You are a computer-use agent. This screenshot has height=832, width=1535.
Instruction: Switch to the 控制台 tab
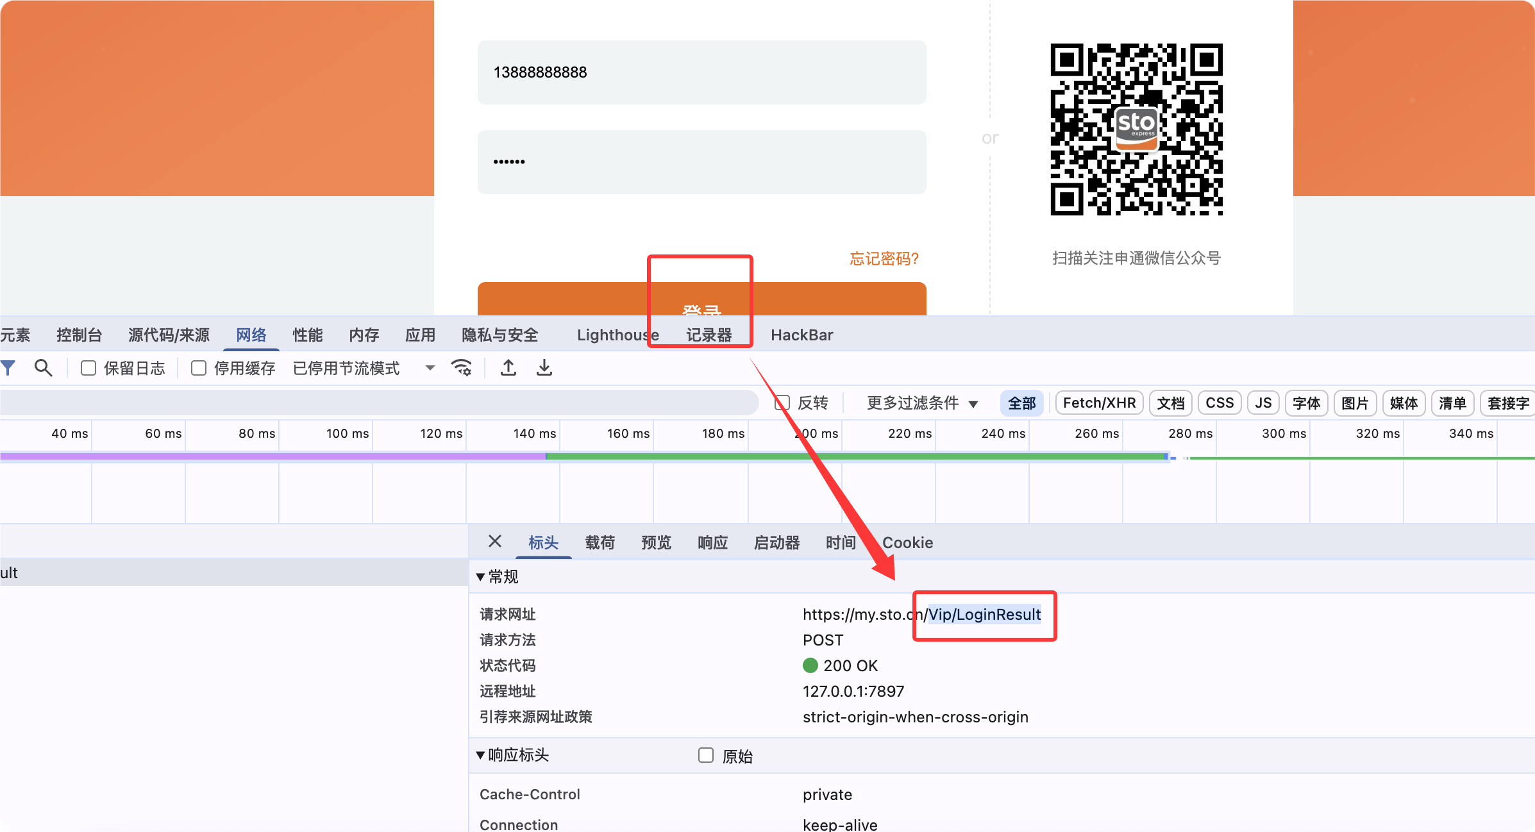coord(79,335)
